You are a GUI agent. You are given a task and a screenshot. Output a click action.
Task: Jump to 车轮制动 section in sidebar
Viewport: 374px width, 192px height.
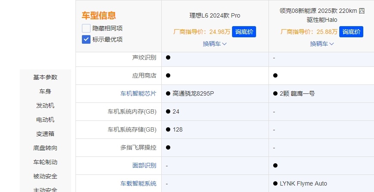coord(45,162)
